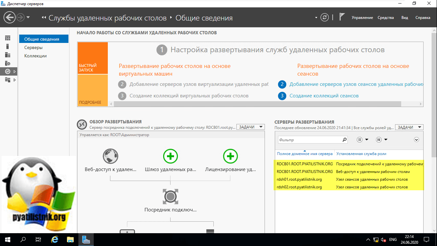Click the refresh icon in header
The image size is (437, 246).
(x=324, y=18)
